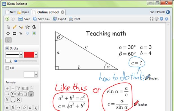The width and height of the screenshot is (174, 111).
Task: Click the red stroke color swatch
Action: [29, 55]
